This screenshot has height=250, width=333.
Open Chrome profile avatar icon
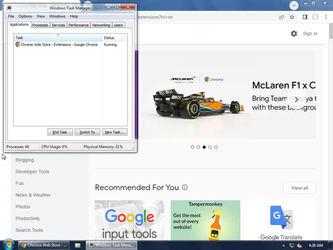[x=315, y=17]
